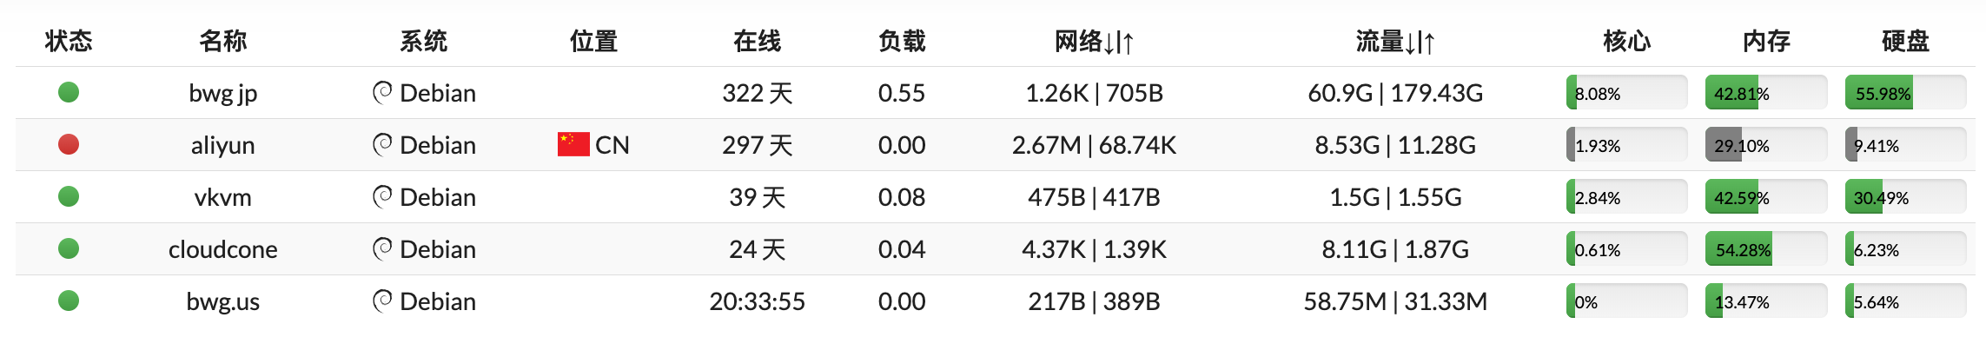This screenshot has width=1986, height=337.
Task: Click the red status dot for aliyun
Action: pyautogui.click(x=69, y=144)
